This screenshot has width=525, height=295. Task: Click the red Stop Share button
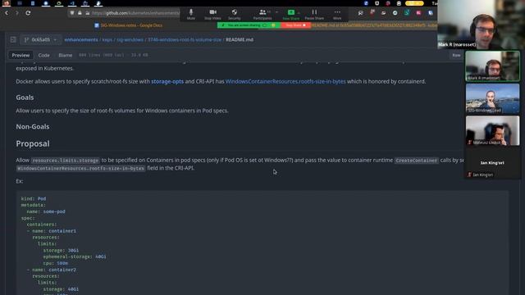click(296, 25)
